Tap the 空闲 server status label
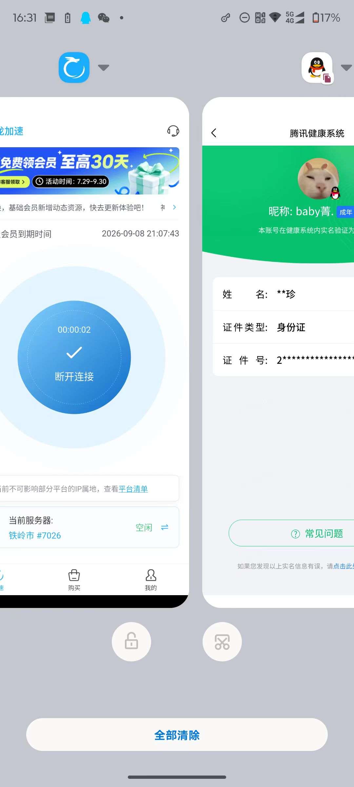 pyautogui.click(x=144, y=528)
